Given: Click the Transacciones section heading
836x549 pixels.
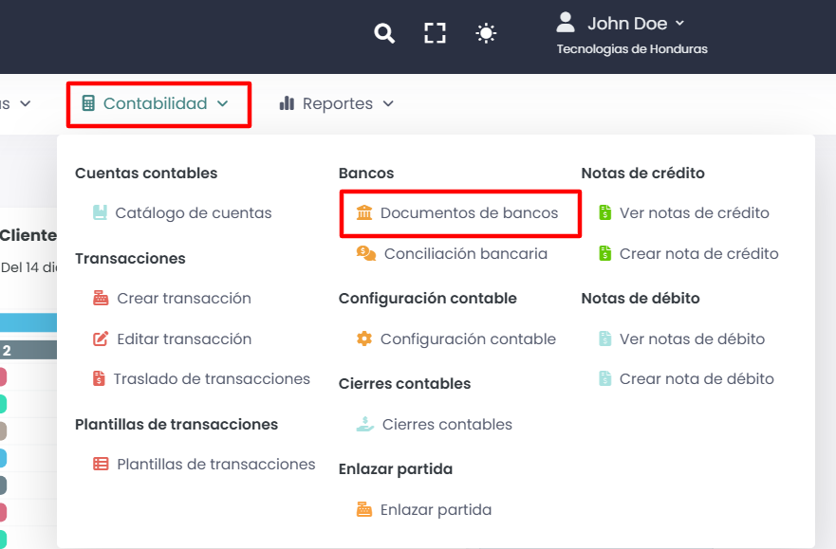Looking at the screenshot, I should coord(130,258).
